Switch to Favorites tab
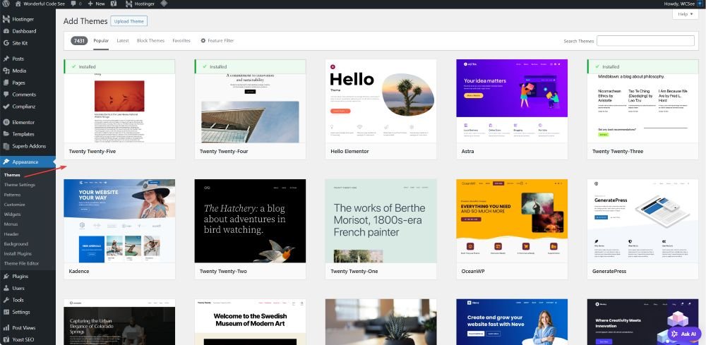 pyautogui.click(x=181, y=40)
